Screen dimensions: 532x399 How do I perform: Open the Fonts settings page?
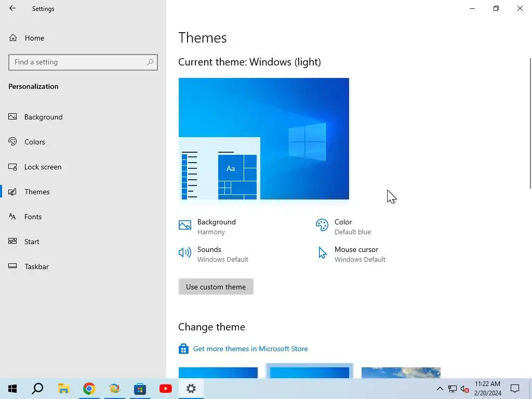pos(33,217)
